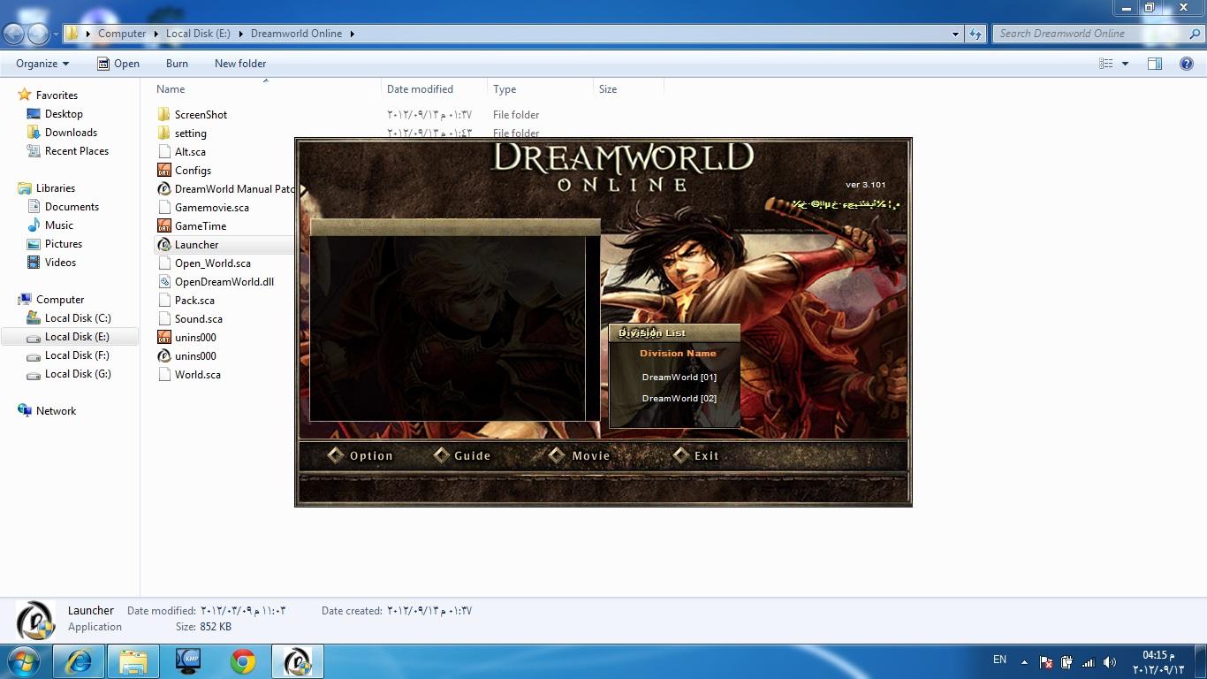Select DreamWorld Manual Patch application icon
This screenshot has height=679, width=1207.
tap(164, 189)
